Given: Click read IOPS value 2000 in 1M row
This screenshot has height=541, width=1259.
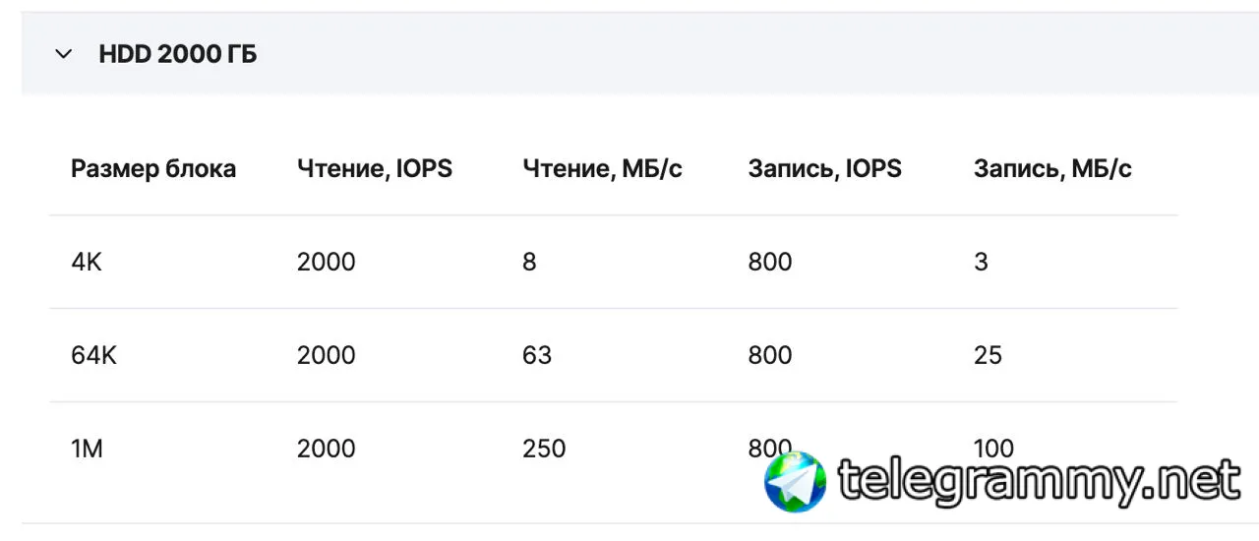Looking at the screenshot, I should [327, 449].
